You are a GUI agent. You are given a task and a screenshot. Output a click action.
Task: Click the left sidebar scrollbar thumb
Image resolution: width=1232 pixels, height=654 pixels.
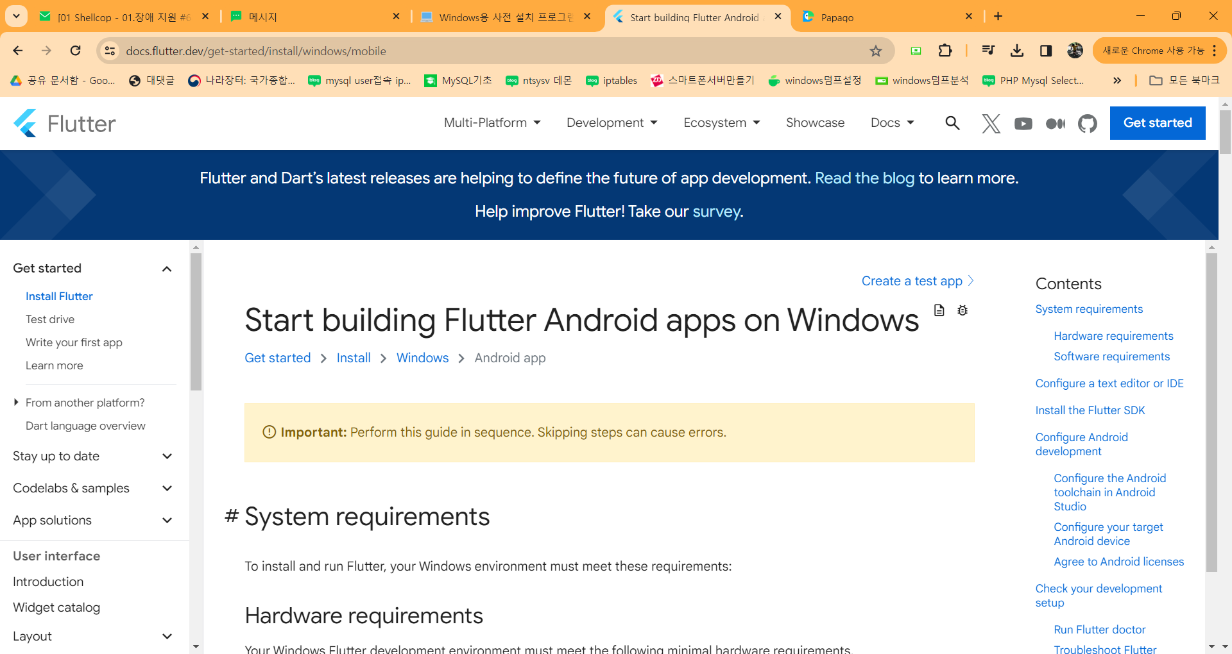click(x=196, y=322)
